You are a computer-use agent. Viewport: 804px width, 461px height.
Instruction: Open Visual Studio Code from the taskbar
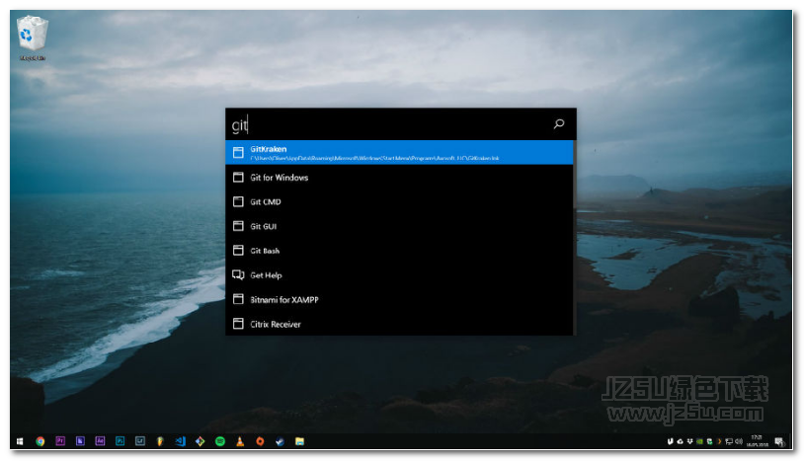[180, 441]
